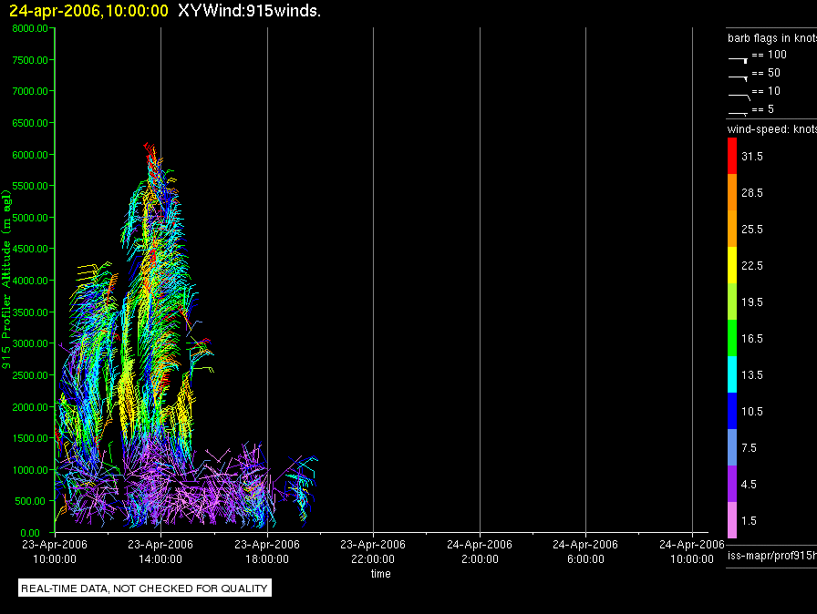This screenshot has height=614, width=817.
Task: Click the 1000.00 altitude axis value
Action: 30,470
